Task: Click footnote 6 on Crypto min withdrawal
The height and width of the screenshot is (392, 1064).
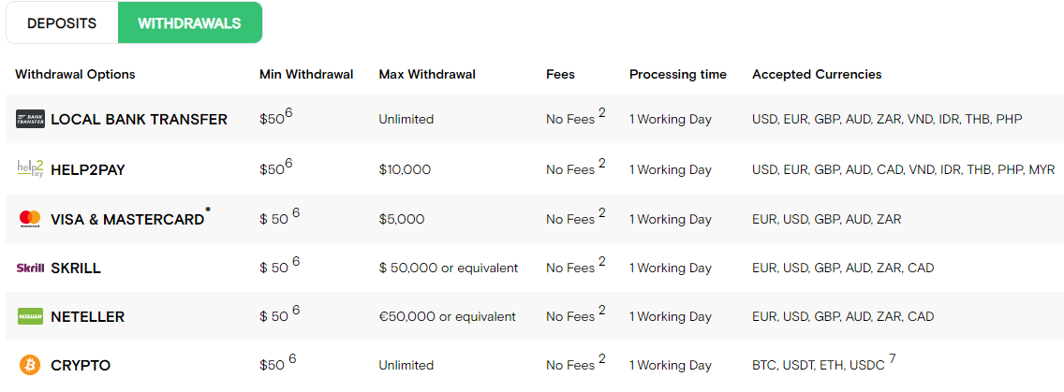Action: (292, 358)
